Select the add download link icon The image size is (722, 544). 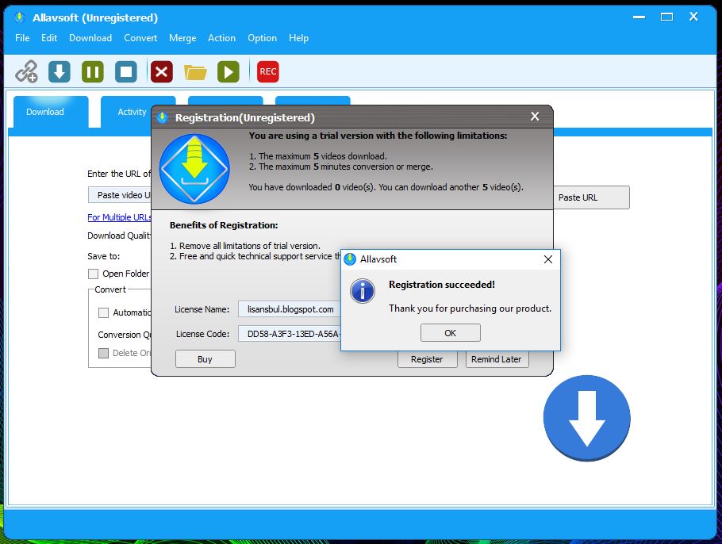coord(27,71)
